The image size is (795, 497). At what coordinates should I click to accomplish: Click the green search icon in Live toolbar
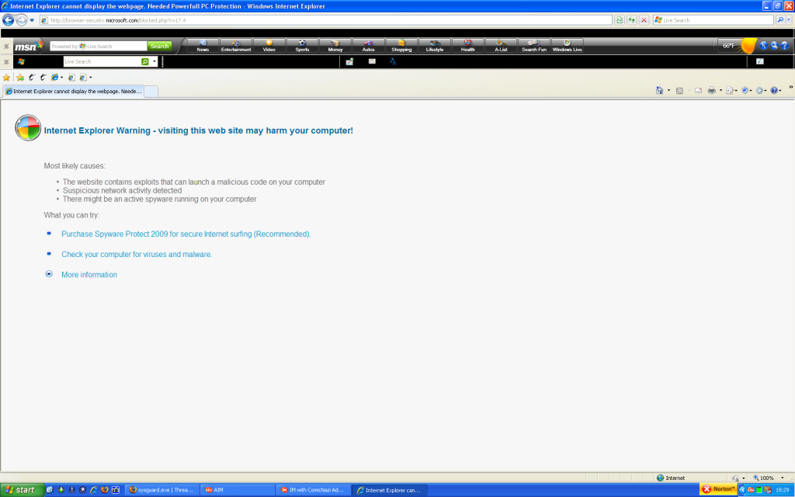tap(145, 61)
